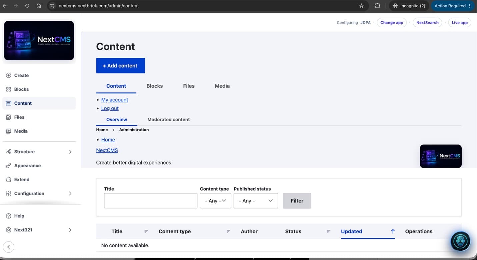Click the Log out link
The width and height of the screenshot is (477, 260).
(x=110, y=108)
